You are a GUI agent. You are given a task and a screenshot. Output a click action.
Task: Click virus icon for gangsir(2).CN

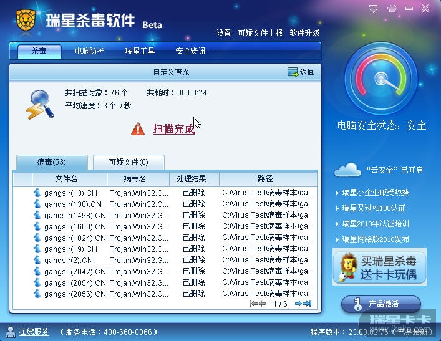pyautogui.click(x=37, y=260)
